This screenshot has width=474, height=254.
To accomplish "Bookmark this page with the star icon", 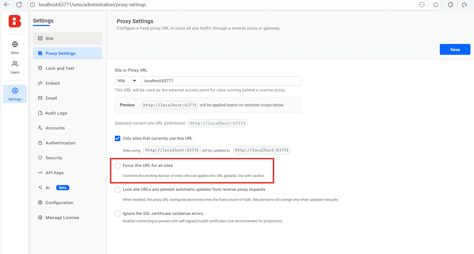I will point(436,5).
